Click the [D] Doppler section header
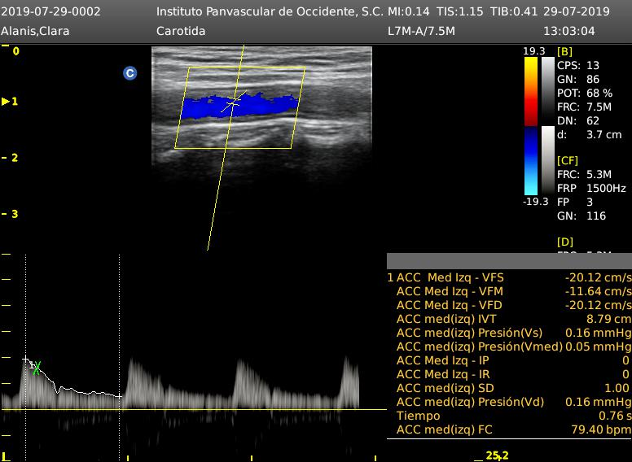This screenshot has width=632, height=462. [x=565, y=242]
